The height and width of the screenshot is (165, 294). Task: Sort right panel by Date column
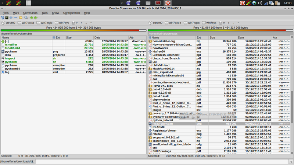[254, 37]
